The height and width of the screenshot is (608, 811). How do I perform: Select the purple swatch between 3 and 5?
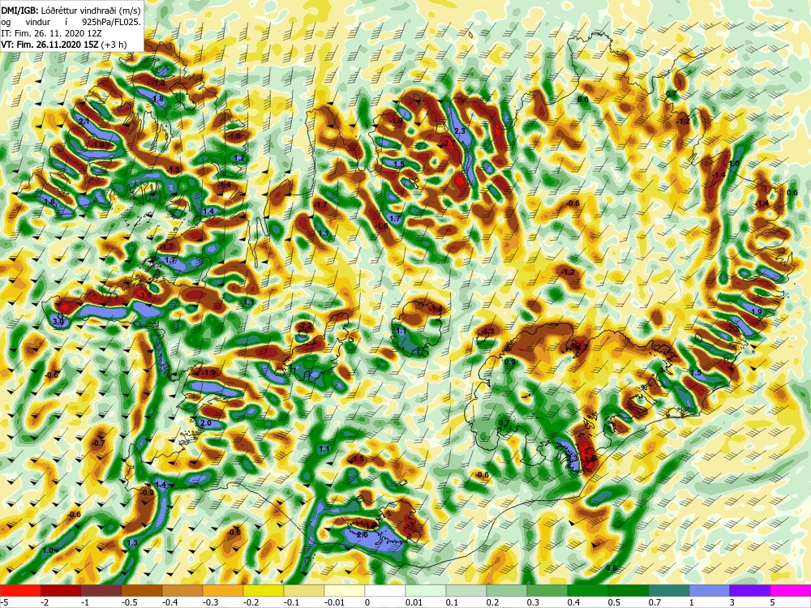[x=750, y=590]
